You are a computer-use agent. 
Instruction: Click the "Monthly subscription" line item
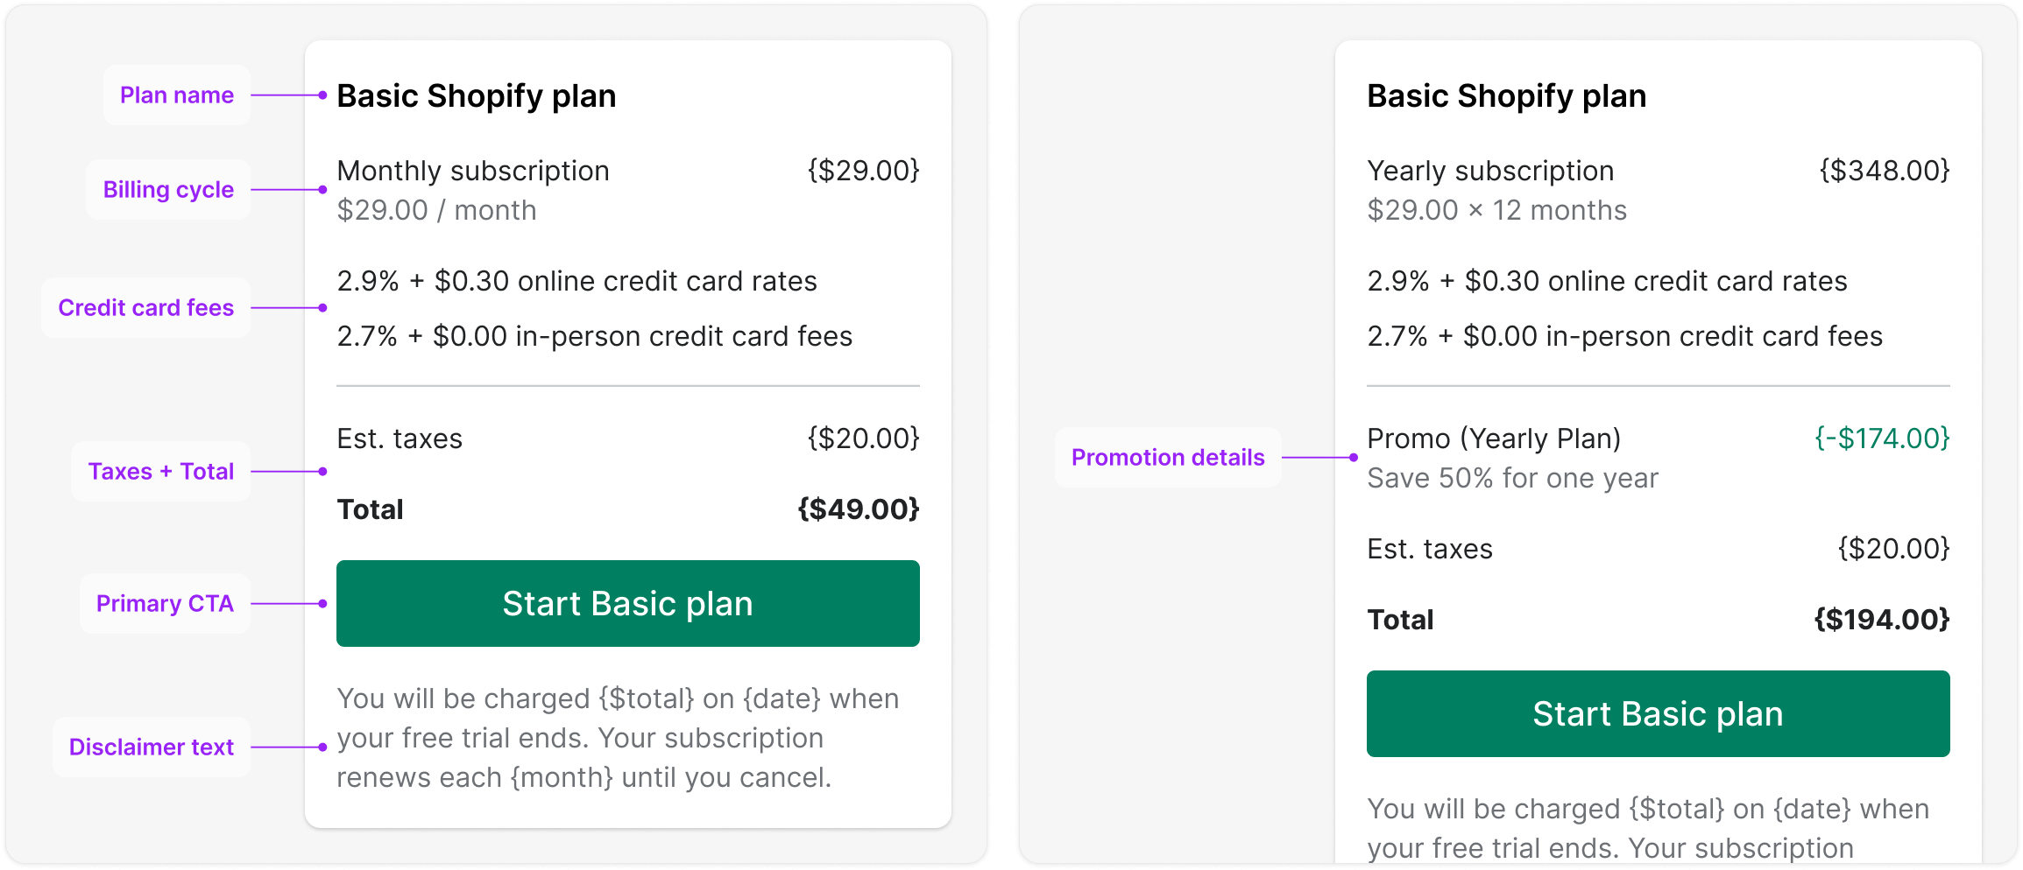473,171
